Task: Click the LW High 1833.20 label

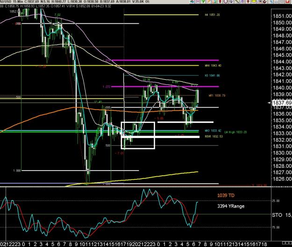Action: coord(235,132)
